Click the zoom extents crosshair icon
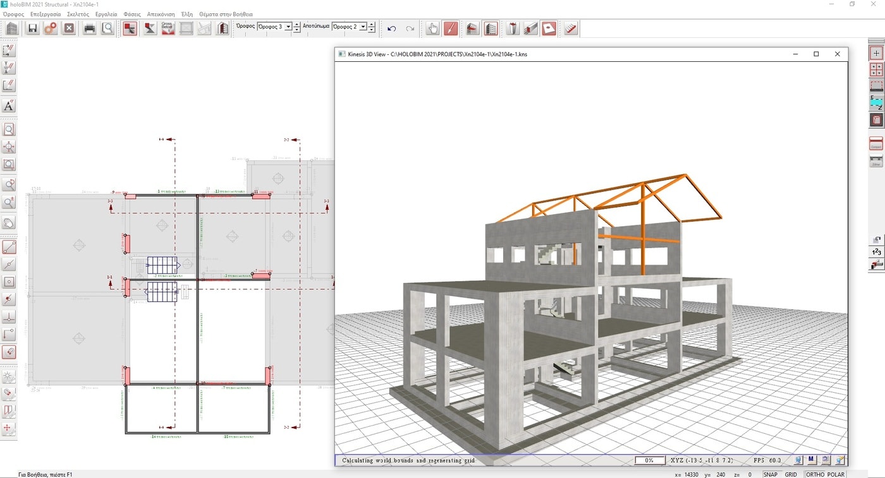This screenshot has width=885, height=478. pyautogui.click(x=9, y=147)
